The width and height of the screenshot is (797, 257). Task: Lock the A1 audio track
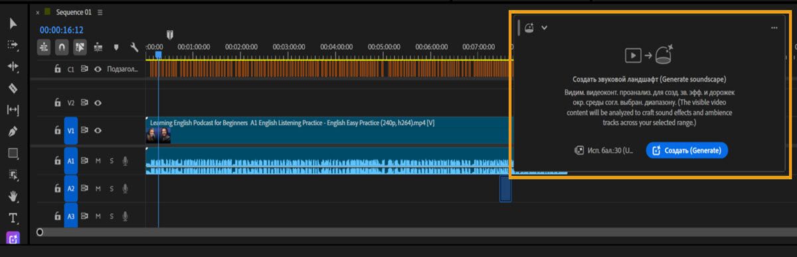click(58, 161)
